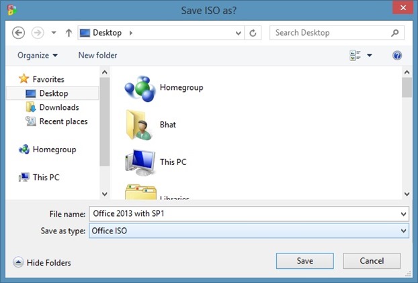Select Desktop under Favorites
This screenshot has height=283, width=418.
[52, 93]
